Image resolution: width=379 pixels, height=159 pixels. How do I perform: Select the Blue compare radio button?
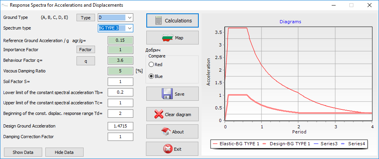point(151,76)
